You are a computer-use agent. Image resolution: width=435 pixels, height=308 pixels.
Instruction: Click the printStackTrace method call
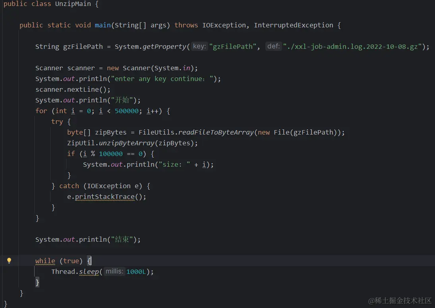(x=104, y=197)
